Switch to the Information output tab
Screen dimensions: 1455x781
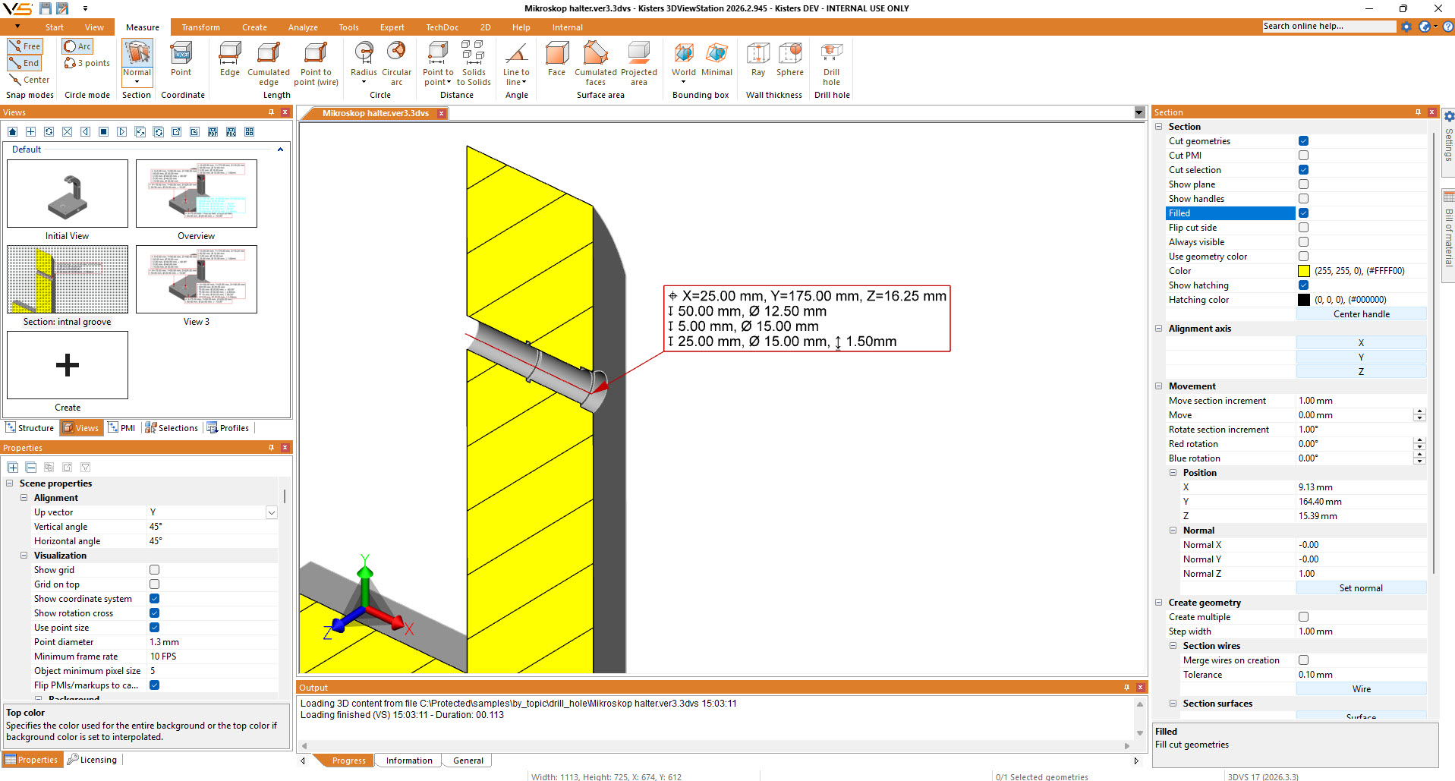point(409,761)
